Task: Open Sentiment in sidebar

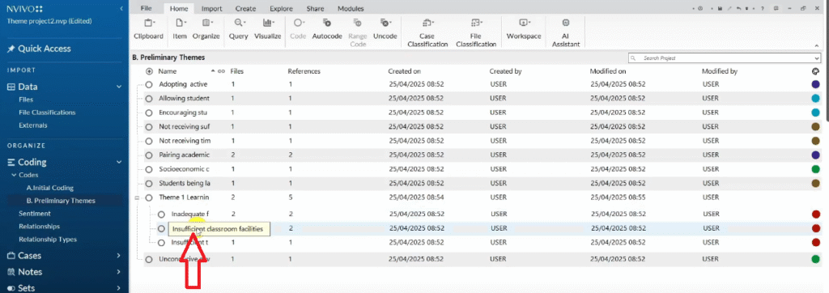Action: click(x=34, y=214)
